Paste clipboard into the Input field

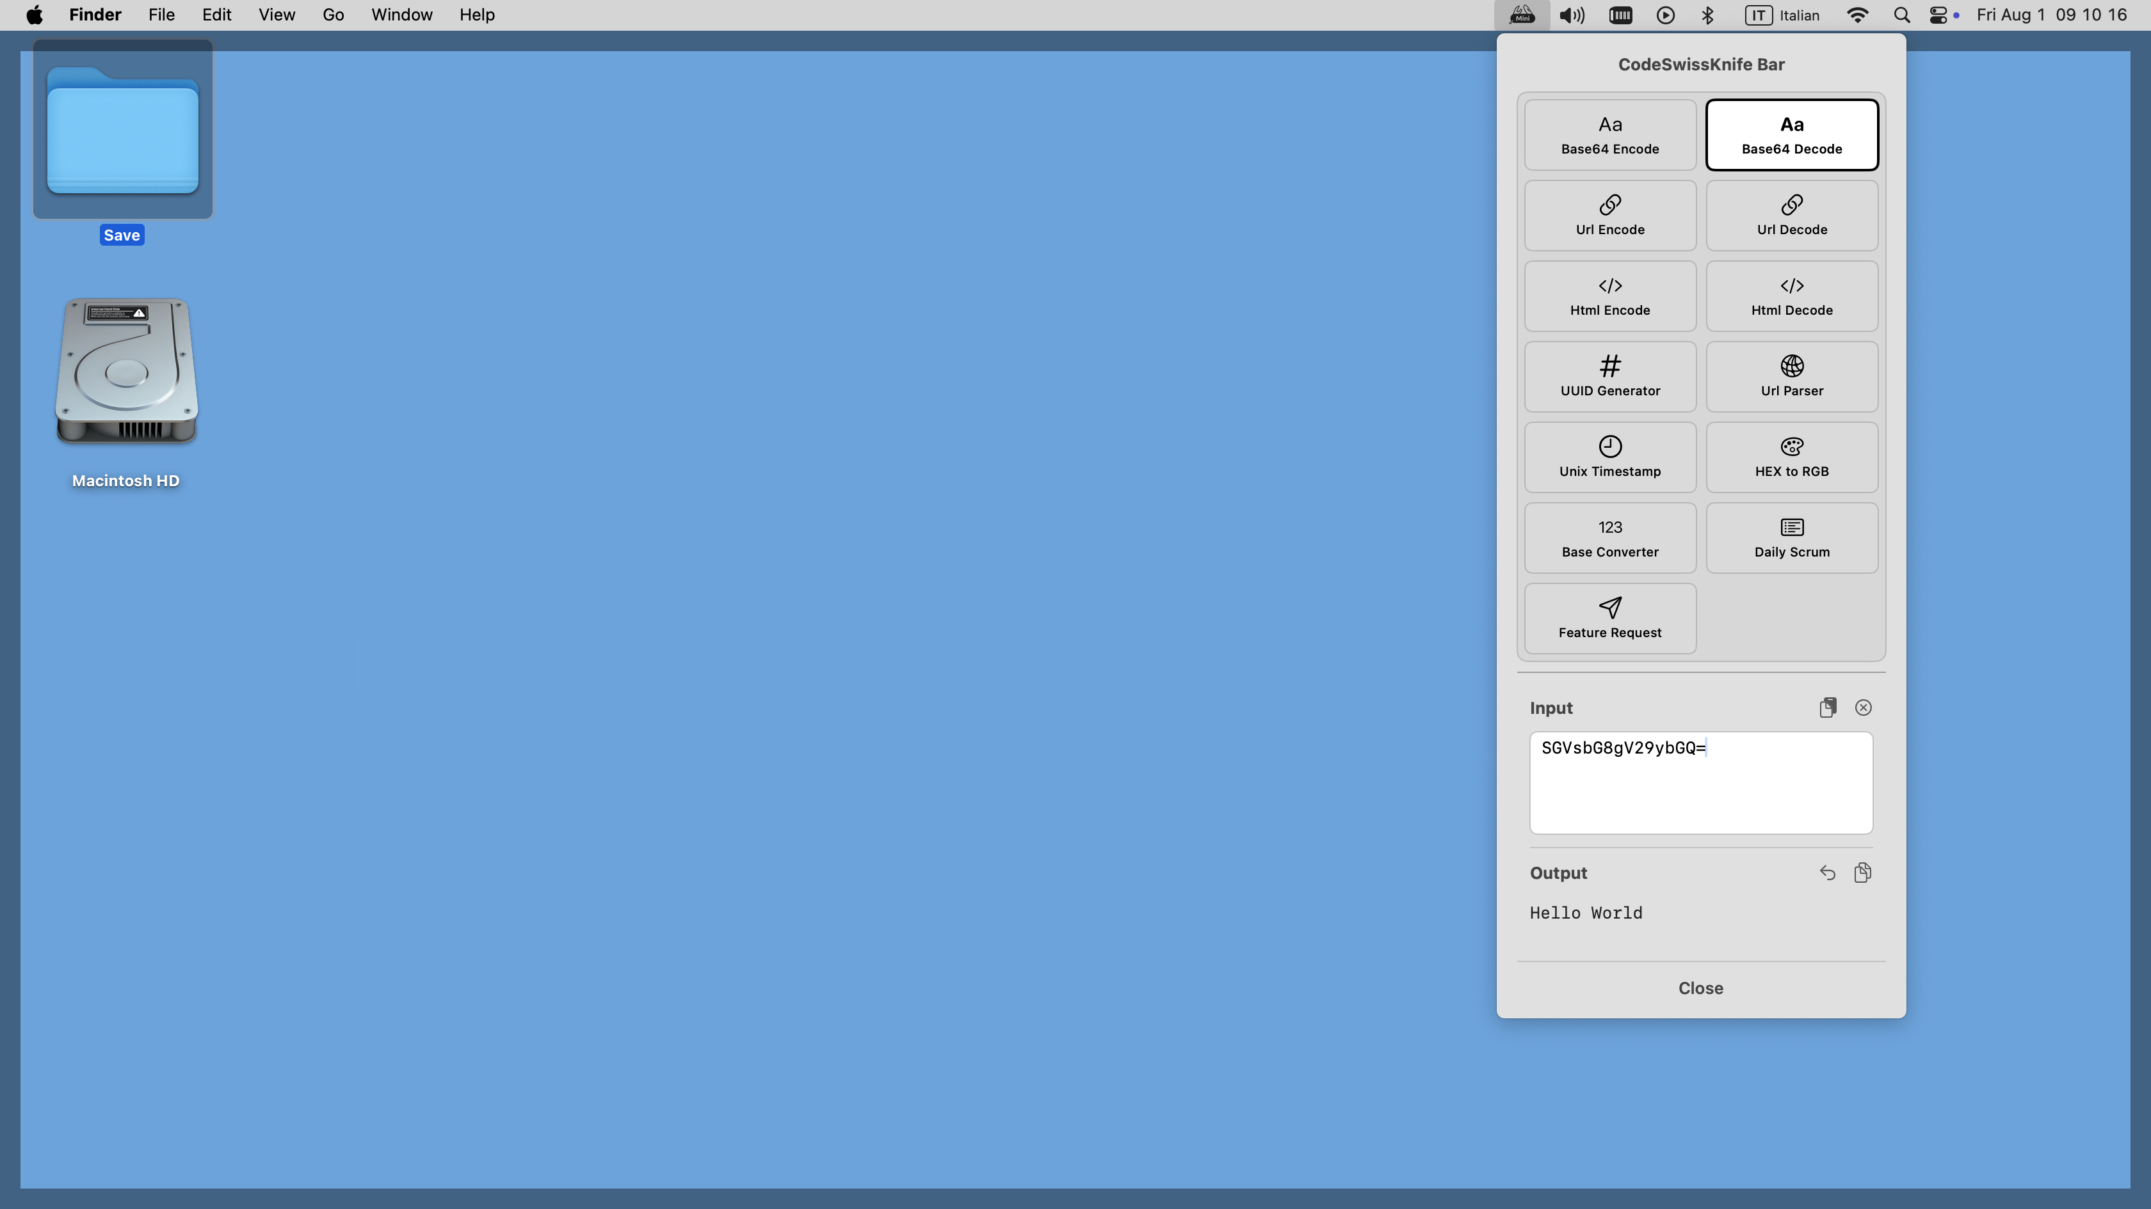[1828, 707]
